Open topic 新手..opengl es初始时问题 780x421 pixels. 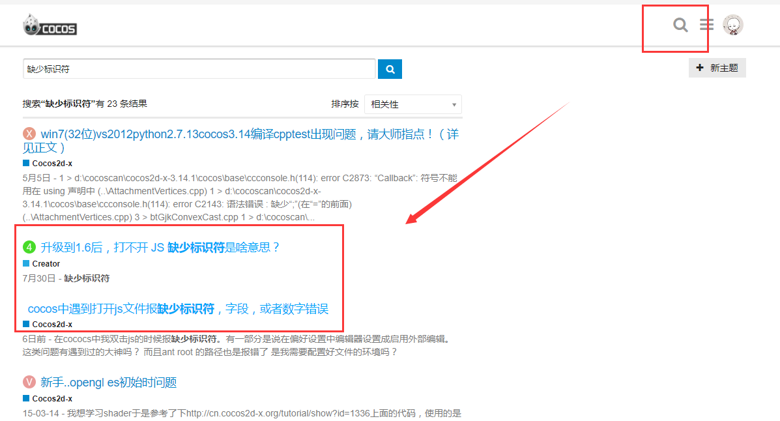(108, 382)
